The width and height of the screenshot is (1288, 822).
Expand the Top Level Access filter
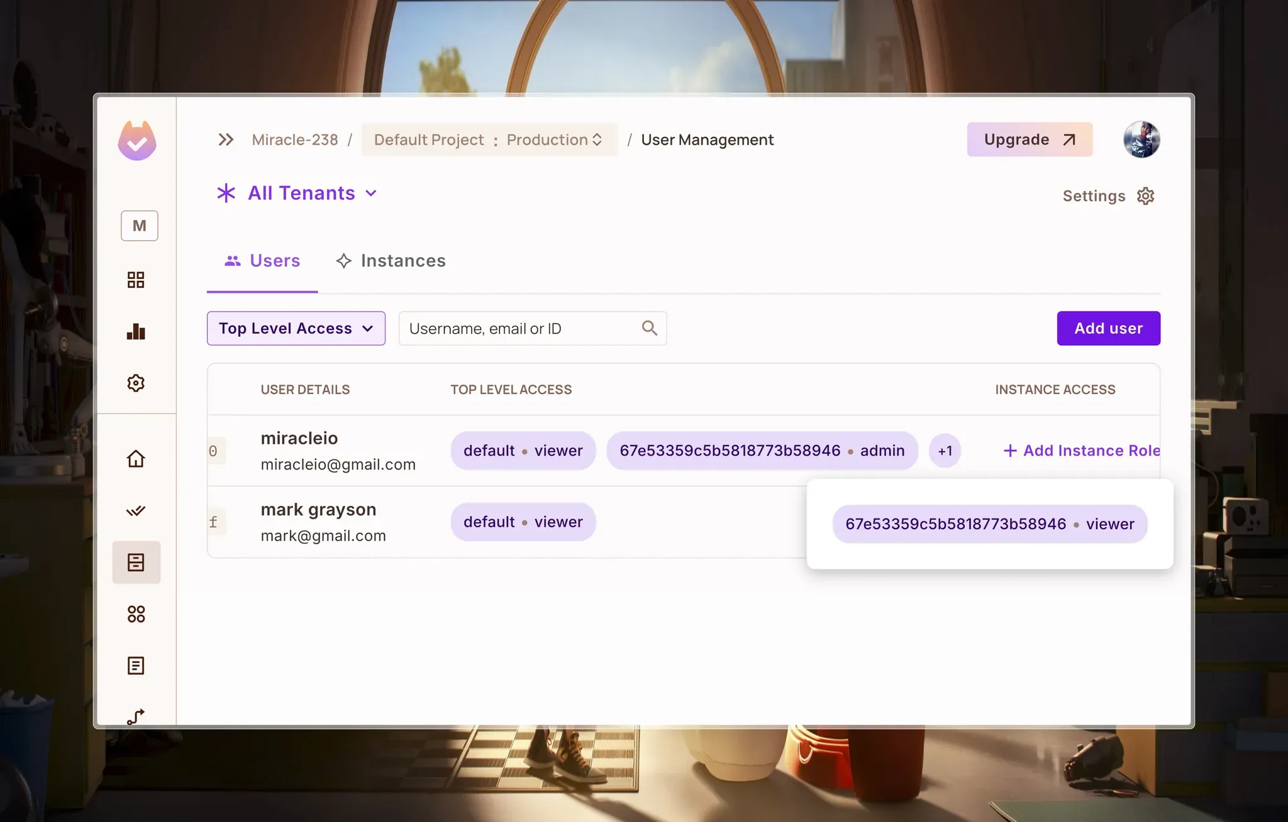[x=296, y=328]
